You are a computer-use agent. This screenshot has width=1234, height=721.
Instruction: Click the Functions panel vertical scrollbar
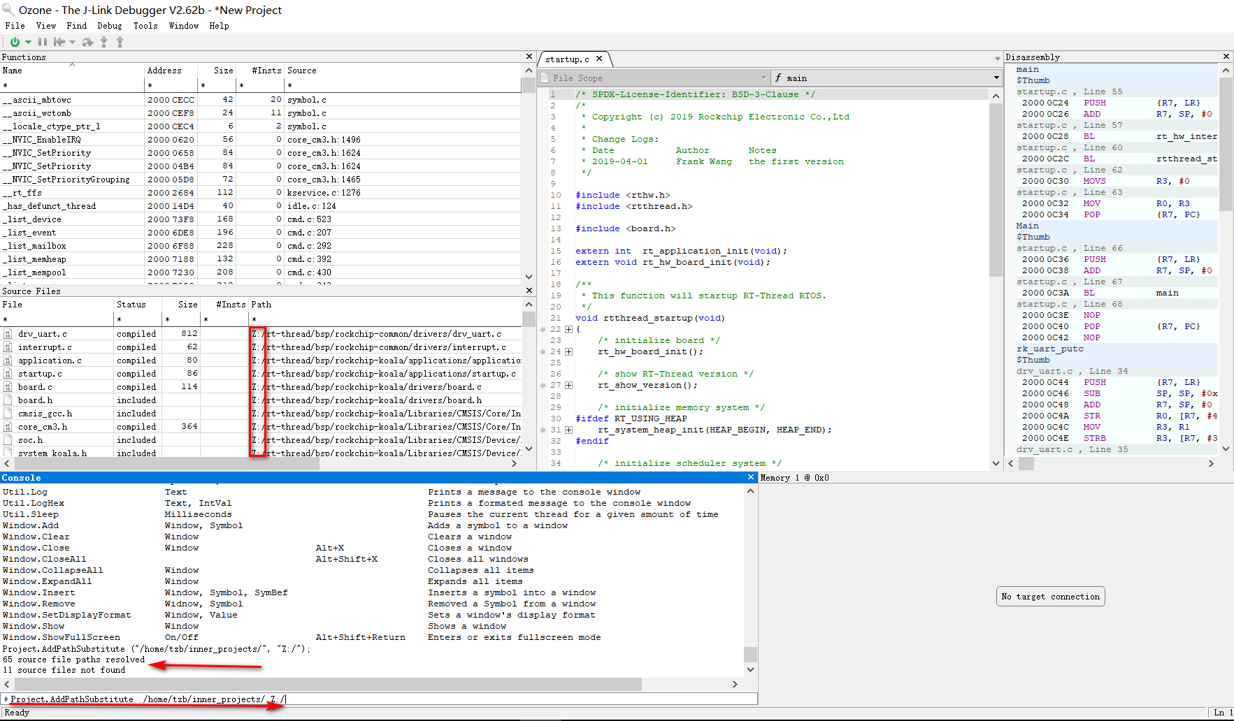point(529,173)
